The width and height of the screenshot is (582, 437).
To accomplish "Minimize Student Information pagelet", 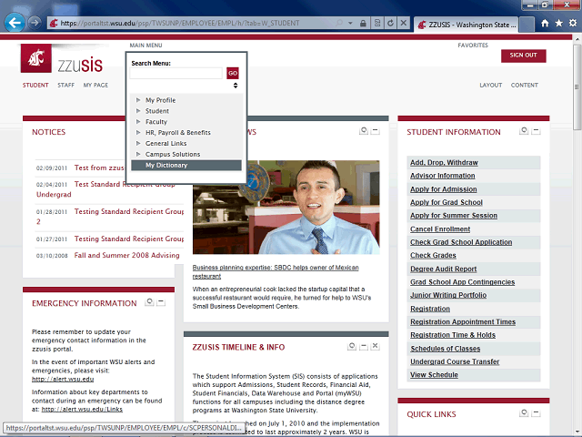I will 536,131.
